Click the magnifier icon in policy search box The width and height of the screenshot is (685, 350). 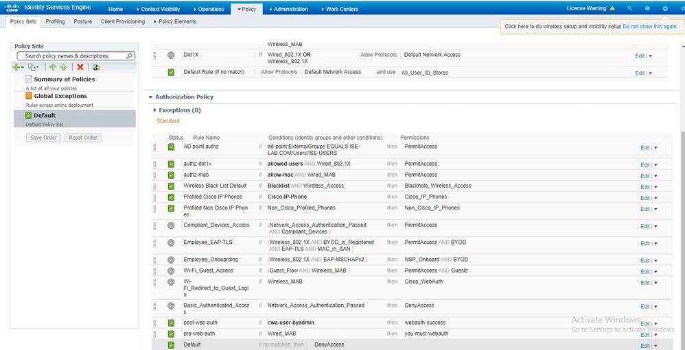click(129, 55)
